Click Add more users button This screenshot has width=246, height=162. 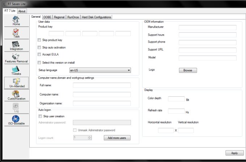117,138
